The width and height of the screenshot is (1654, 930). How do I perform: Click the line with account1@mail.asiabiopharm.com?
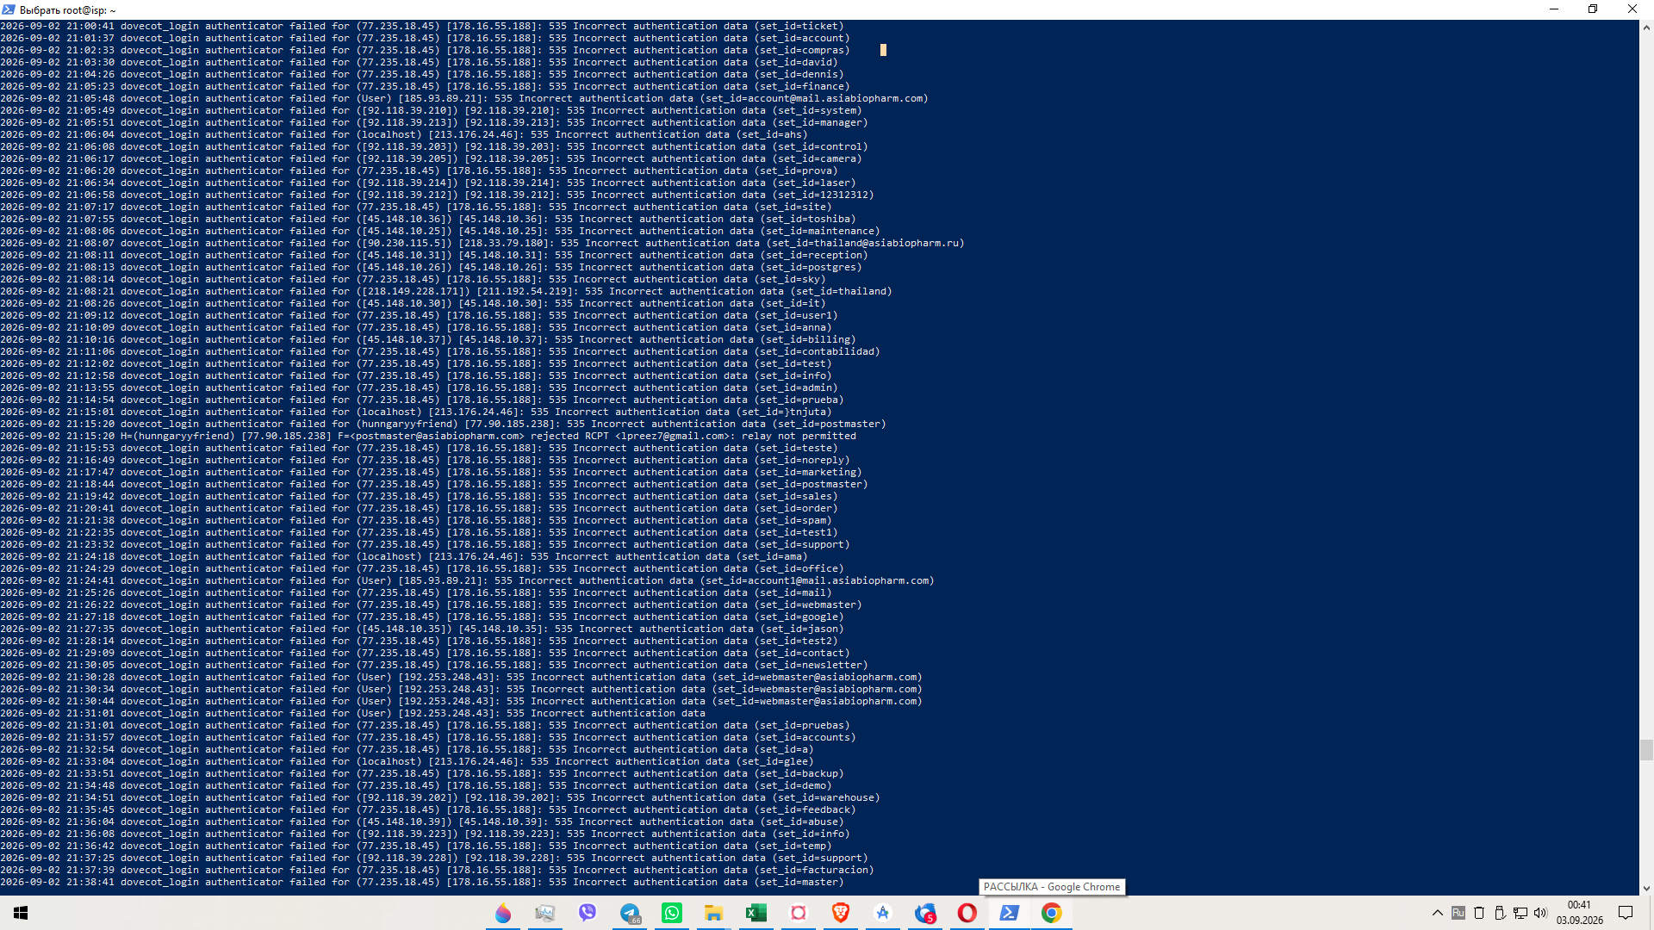[x=467, y=580]
